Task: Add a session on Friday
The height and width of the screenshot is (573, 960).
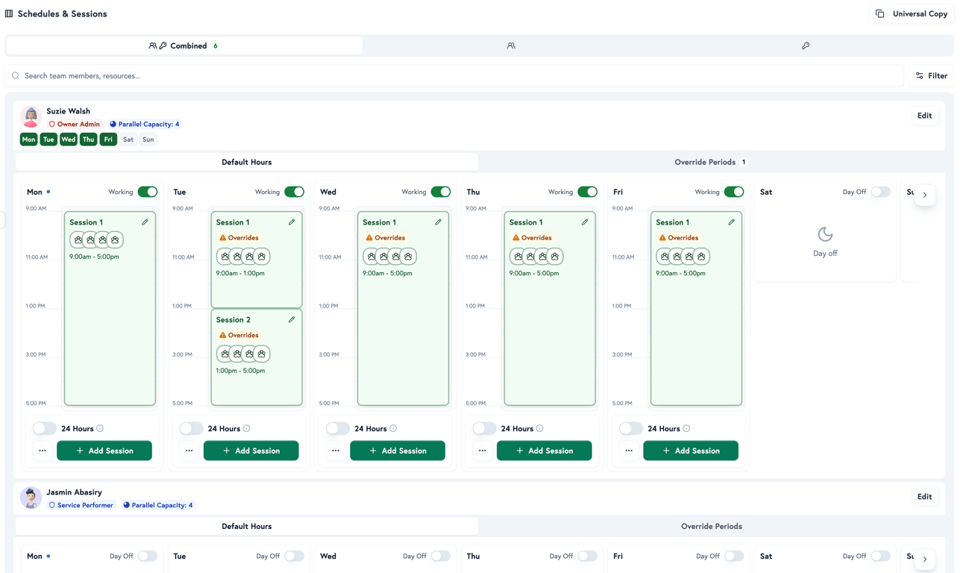Action: coord(691,451)
